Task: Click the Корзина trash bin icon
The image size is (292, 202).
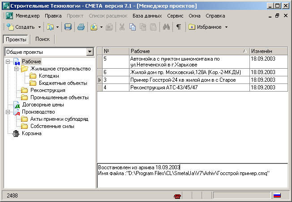Action: (x=16, y=133)
